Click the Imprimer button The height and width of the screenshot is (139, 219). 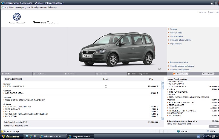pyautogui.click(x=214, y=126)
